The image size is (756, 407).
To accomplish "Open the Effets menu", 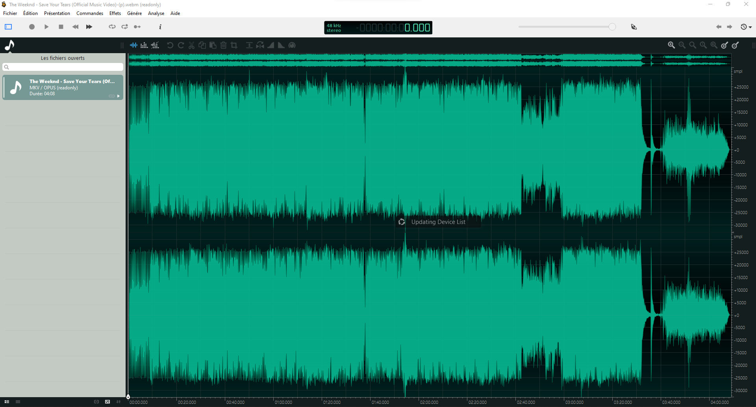I will point(115,13).
